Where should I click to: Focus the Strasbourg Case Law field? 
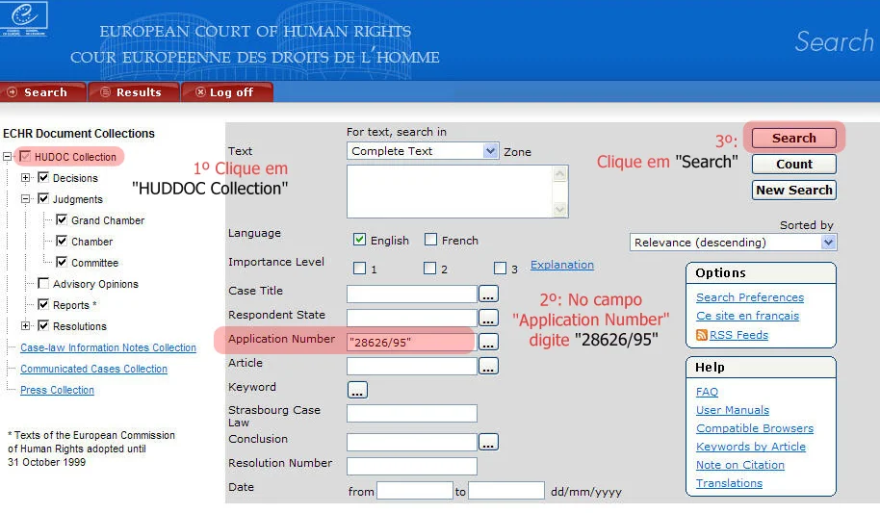pyautogui.click(x=412, y=413)
